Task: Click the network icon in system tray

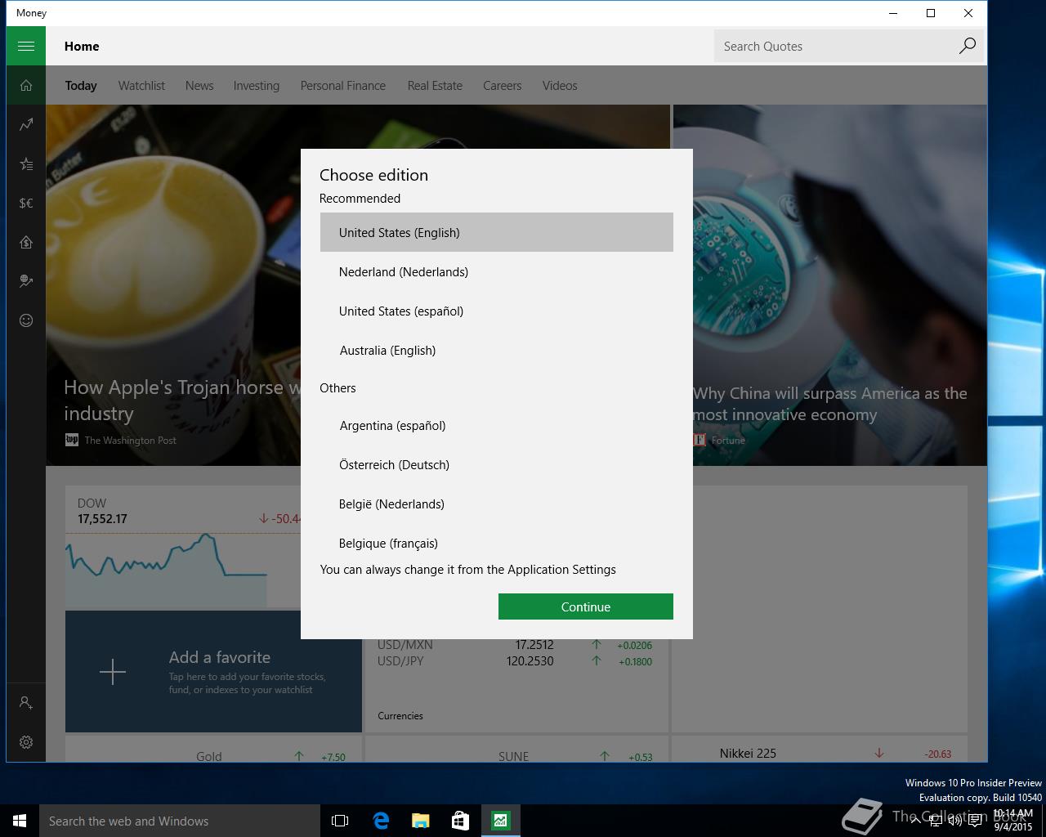Action: click(x=936, y=821)
